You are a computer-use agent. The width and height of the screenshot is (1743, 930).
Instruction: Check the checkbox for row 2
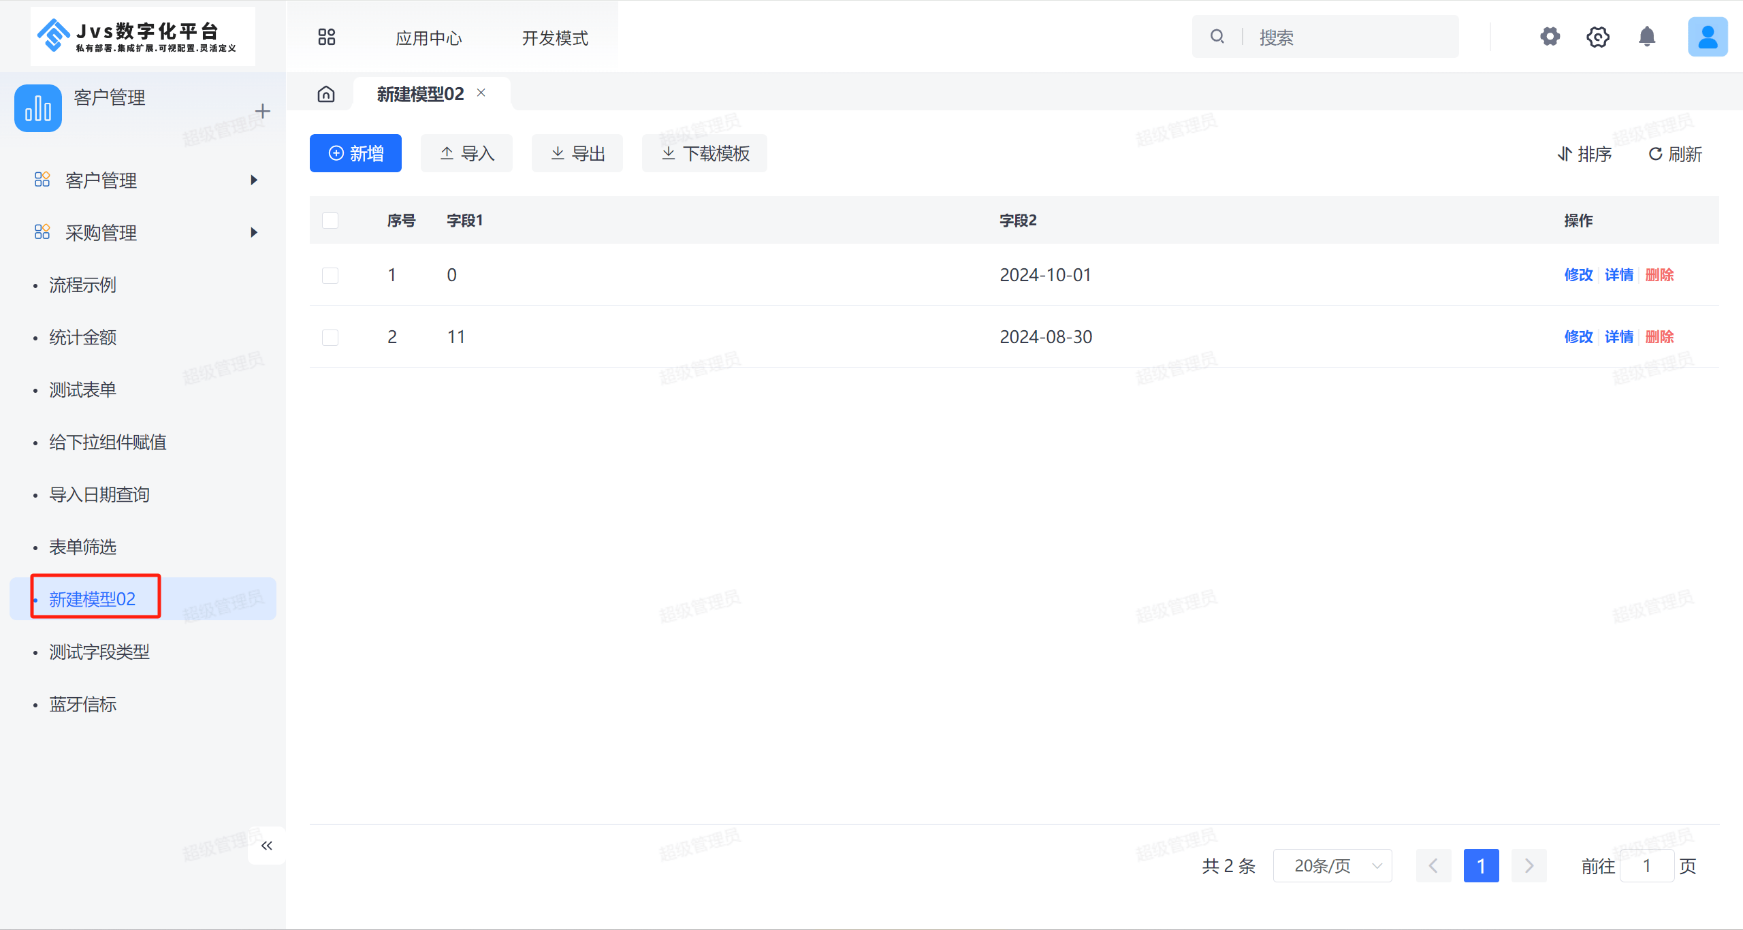tap(330, 337)
